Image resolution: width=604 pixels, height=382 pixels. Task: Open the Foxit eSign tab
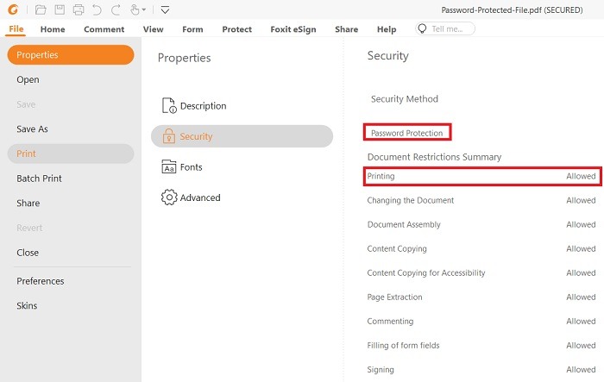tap(293, 29)
